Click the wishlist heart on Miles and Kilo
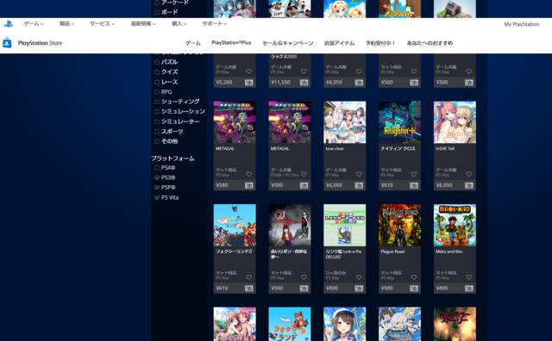 point(468,277)
